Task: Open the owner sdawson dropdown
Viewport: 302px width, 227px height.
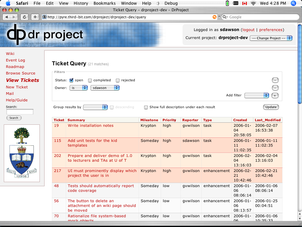Action: tap(105, 88)
